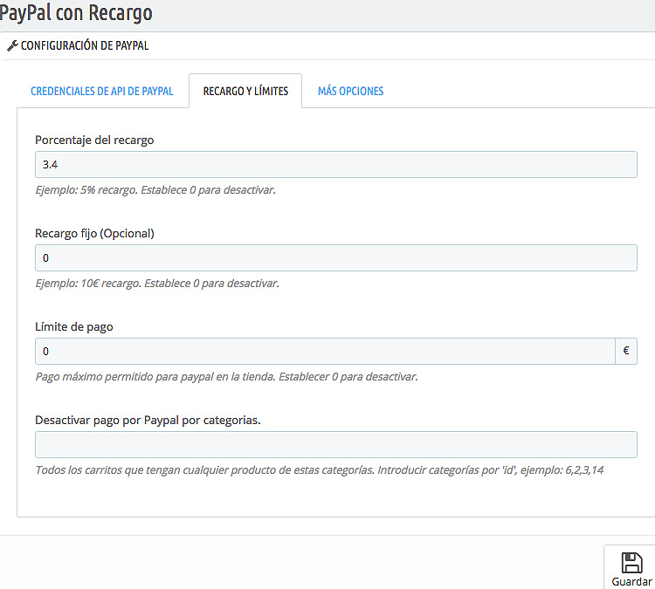Viewport: 655px width, 589px height.
Task: Open the Credenciales de API de PayPal tab
Action: tap(102, 91)
